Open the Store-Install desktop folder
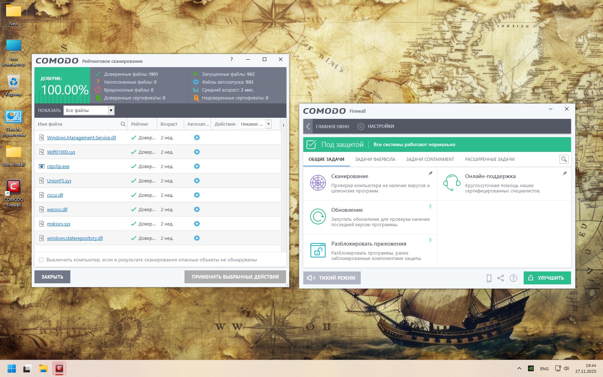This screenshot has width=603, height=377. [x=14, y=156]
